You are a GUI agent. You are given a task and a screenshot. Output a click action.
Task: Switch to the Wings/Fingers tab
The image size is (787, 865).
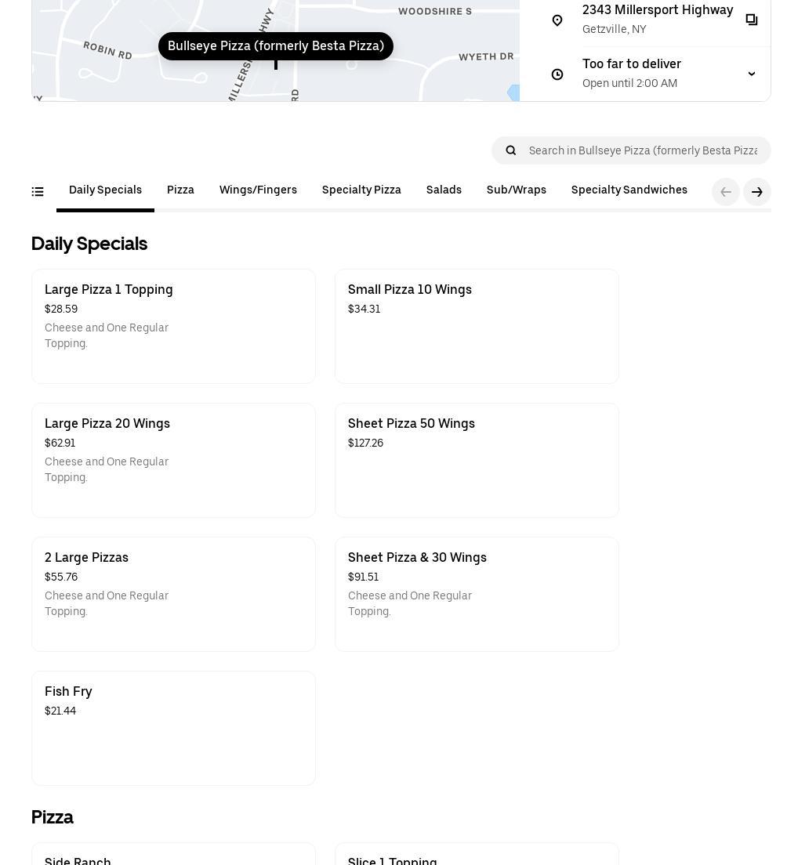258,190
